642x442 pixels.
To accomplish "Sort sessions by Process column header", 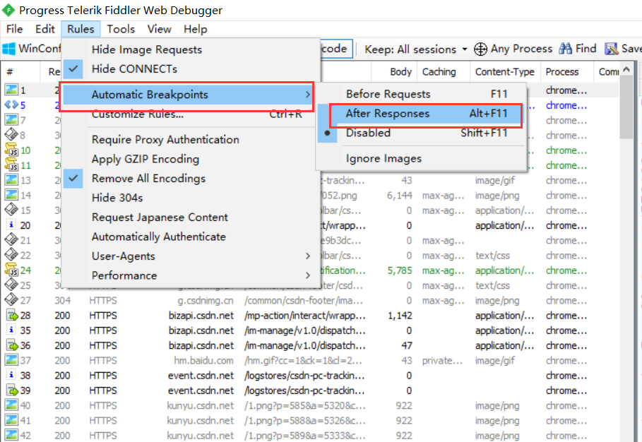I will point(566,72).
